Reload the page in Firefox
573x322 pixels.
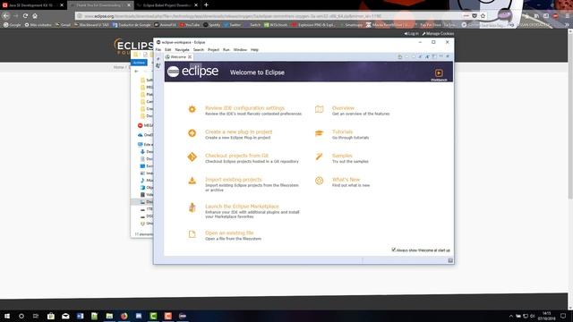(25, 16)
